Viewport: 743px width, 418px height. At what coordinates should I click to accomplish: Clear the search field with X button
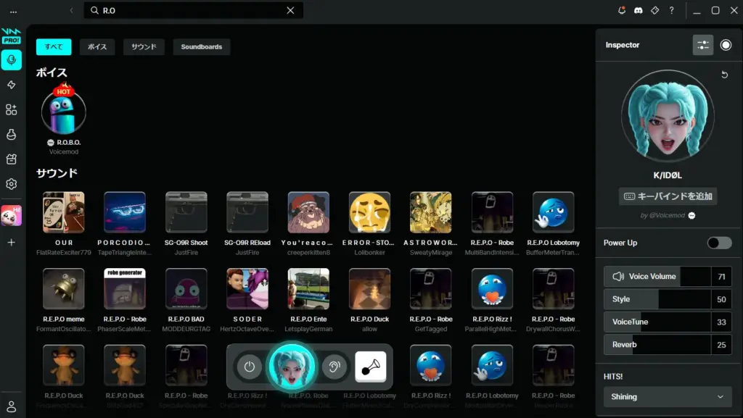click(x=290, y=10)
